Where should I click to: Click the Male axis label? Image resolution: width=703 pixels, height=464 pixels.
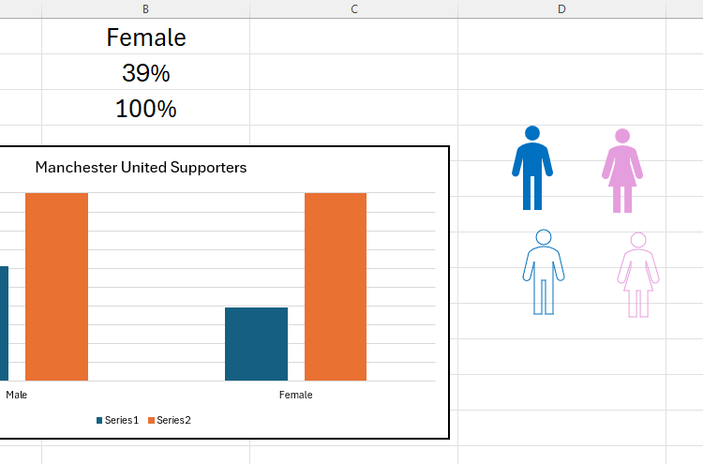[x=17, y=395]
